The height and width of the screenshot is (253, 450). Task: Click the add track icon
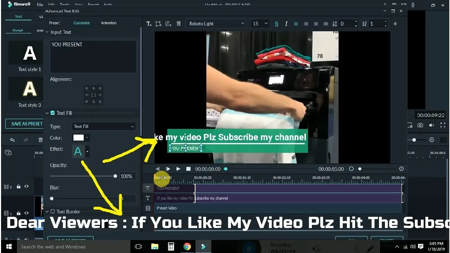pos(8,153)
